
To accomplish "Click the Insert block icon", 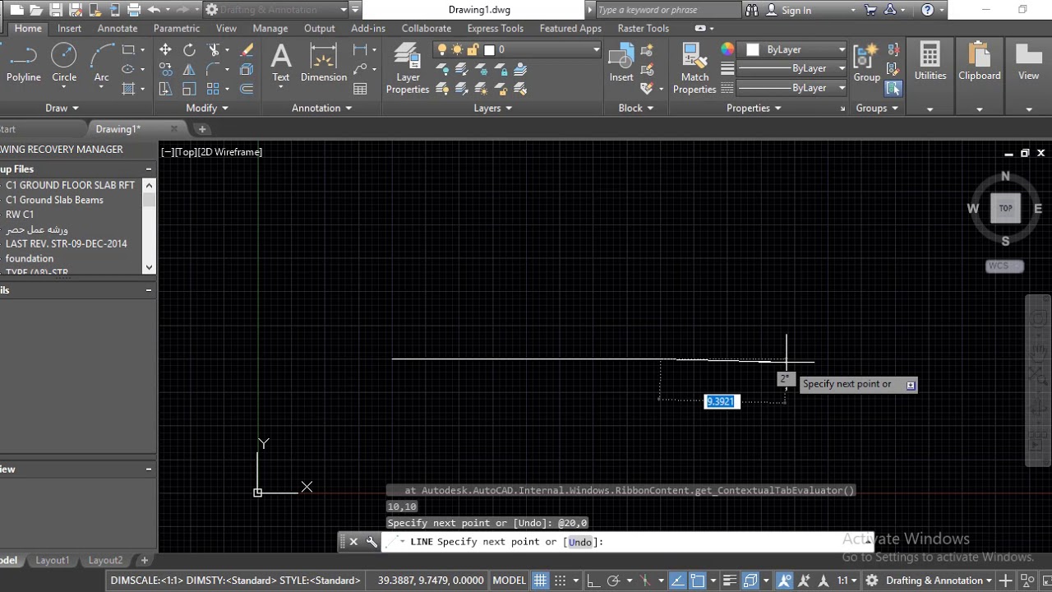I will (621, 63).
